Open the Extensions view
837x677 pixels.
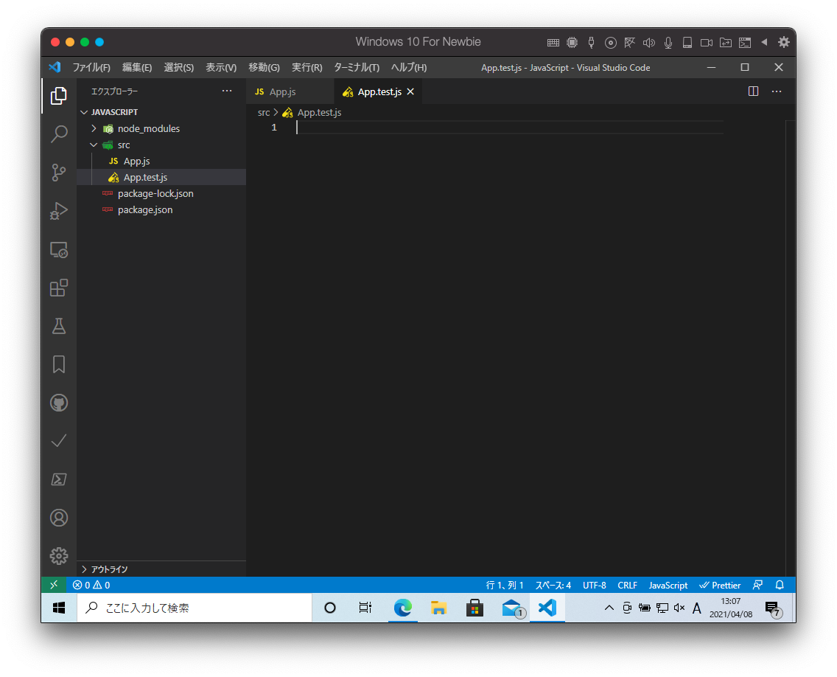(59, 288)
